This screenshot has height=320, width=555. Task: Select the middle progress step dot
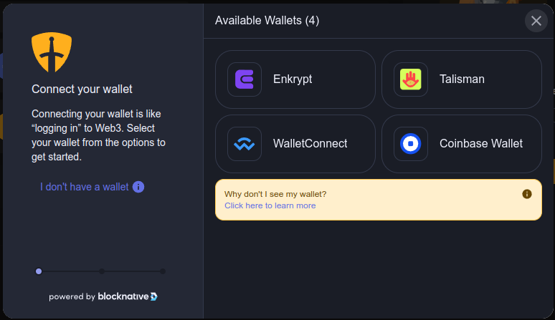(x=102, y=271)
